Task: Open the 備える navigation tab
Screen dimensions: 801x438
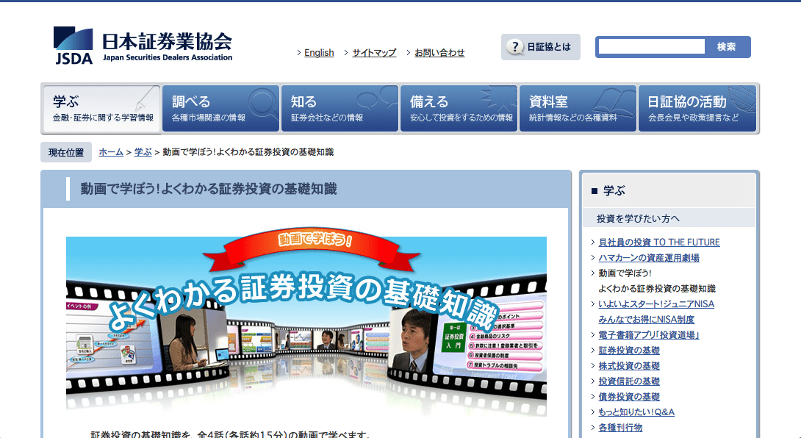Action: coord(459,109)
